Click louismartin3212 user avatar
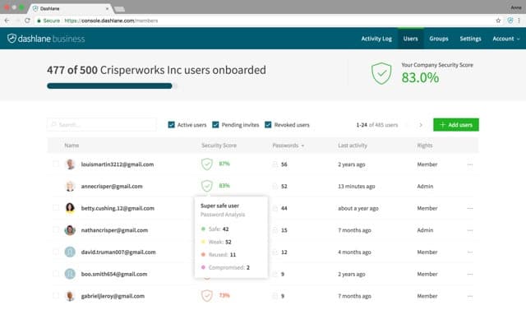 click(x=70, y=164)
